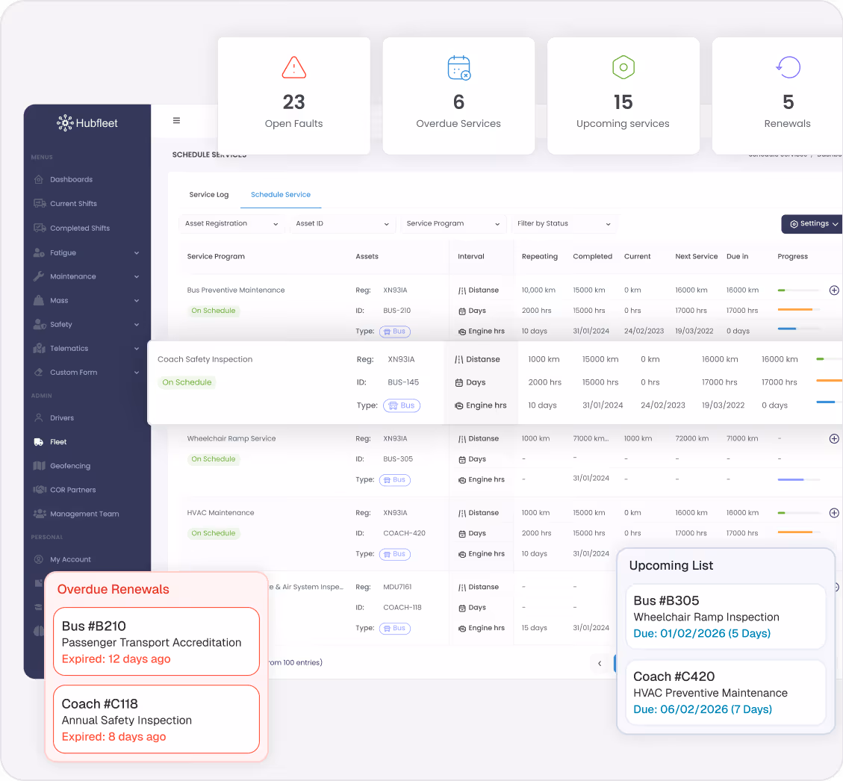The width and height of the screenshot is (843, 781).
Task: Expand HVAC Maintenance row plus icon
Action: (x=834, y=513)
